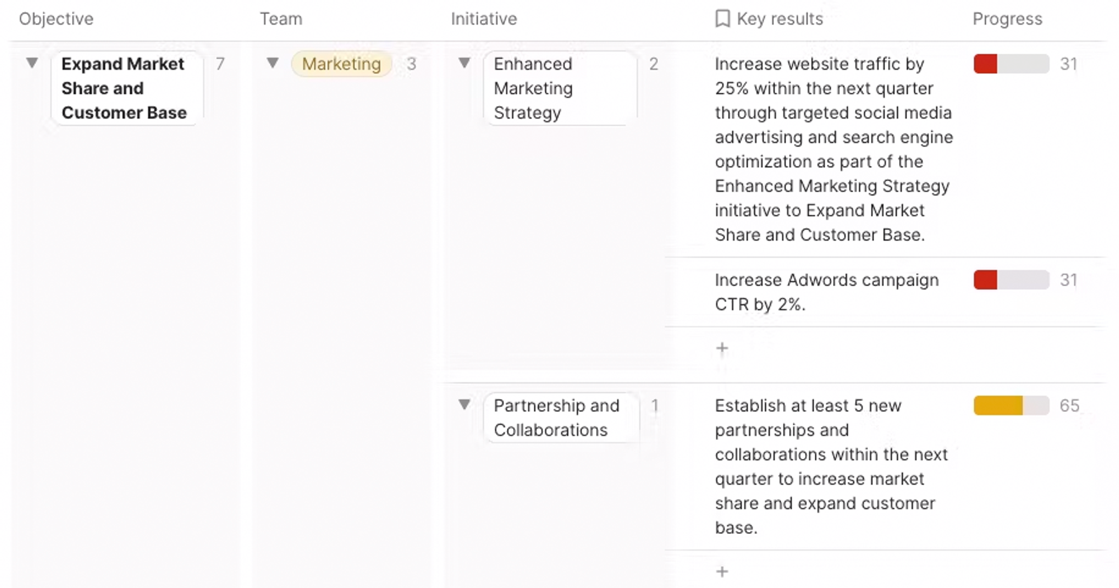The image size is (1119, 588).
Task: Click the Progress column header
Action: point(1007,19)
